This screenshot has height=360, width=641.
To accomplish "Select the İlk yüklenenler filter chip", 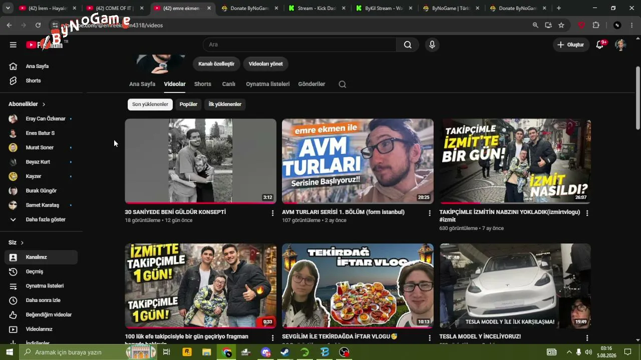I will [225, 104].
